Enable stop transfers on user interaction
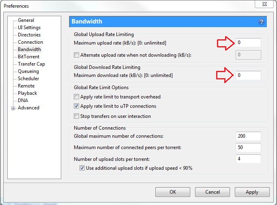 pos(76,116)
